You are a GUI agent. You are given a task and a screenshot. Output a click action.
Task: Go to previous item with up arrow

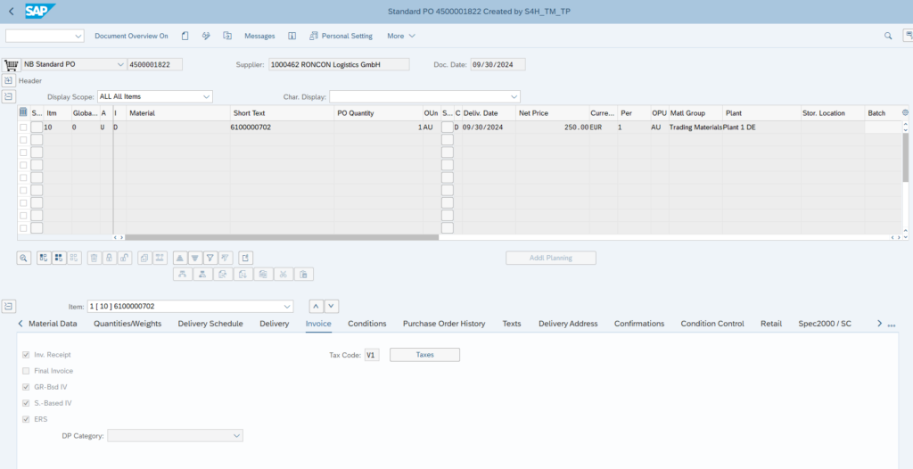[x=316, y=306]
